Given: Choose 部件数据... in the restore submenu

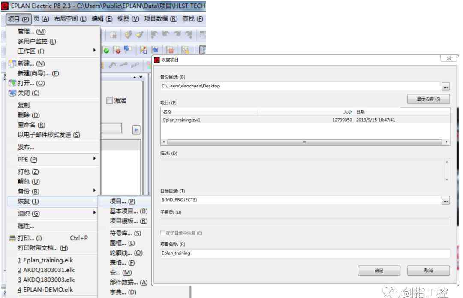Looking at the screenshot, I should tap(128, 282).
